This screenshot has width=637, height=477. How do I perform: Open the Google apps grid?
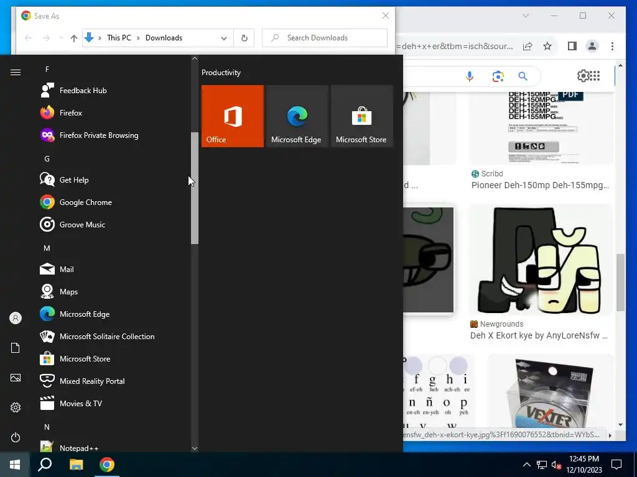pos(595,75)
